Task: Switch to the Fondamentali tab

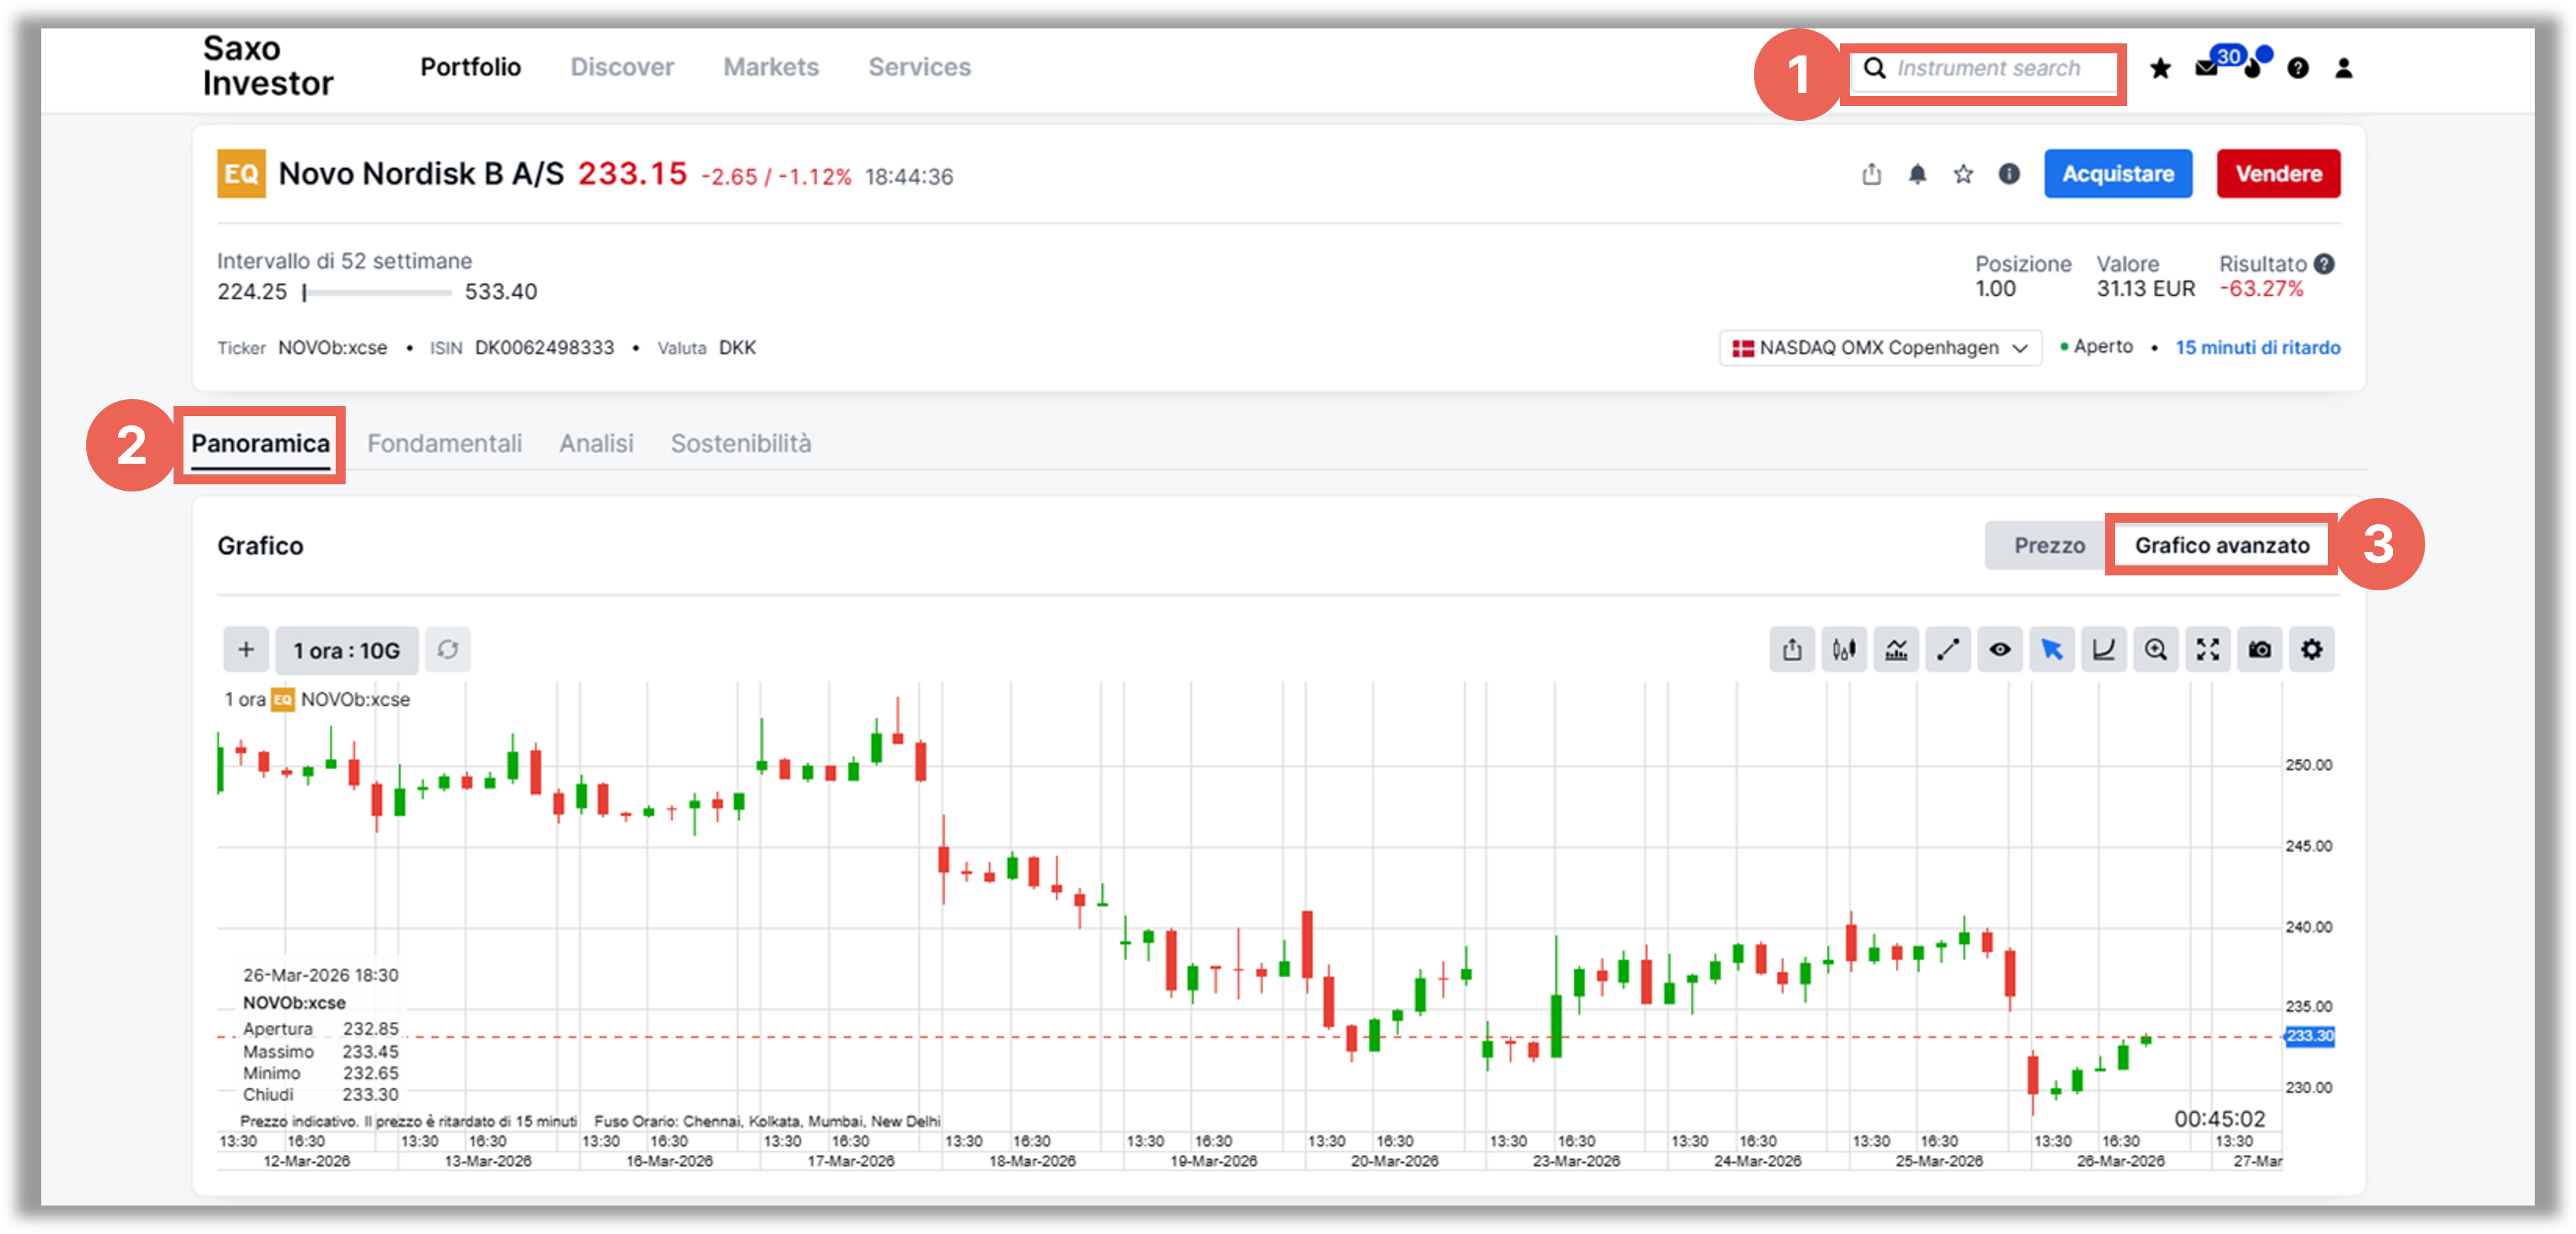Action: [x=444, y=444]
